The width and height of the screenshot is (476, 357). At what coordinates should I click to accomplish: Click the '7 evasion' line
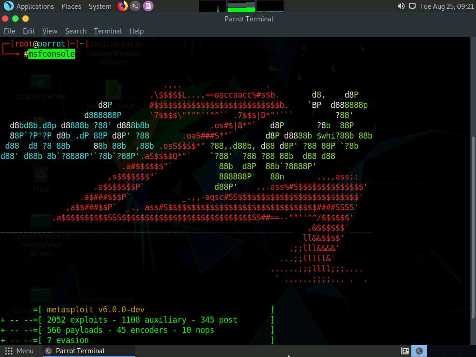pyautogui.click(x=68, y=340)
